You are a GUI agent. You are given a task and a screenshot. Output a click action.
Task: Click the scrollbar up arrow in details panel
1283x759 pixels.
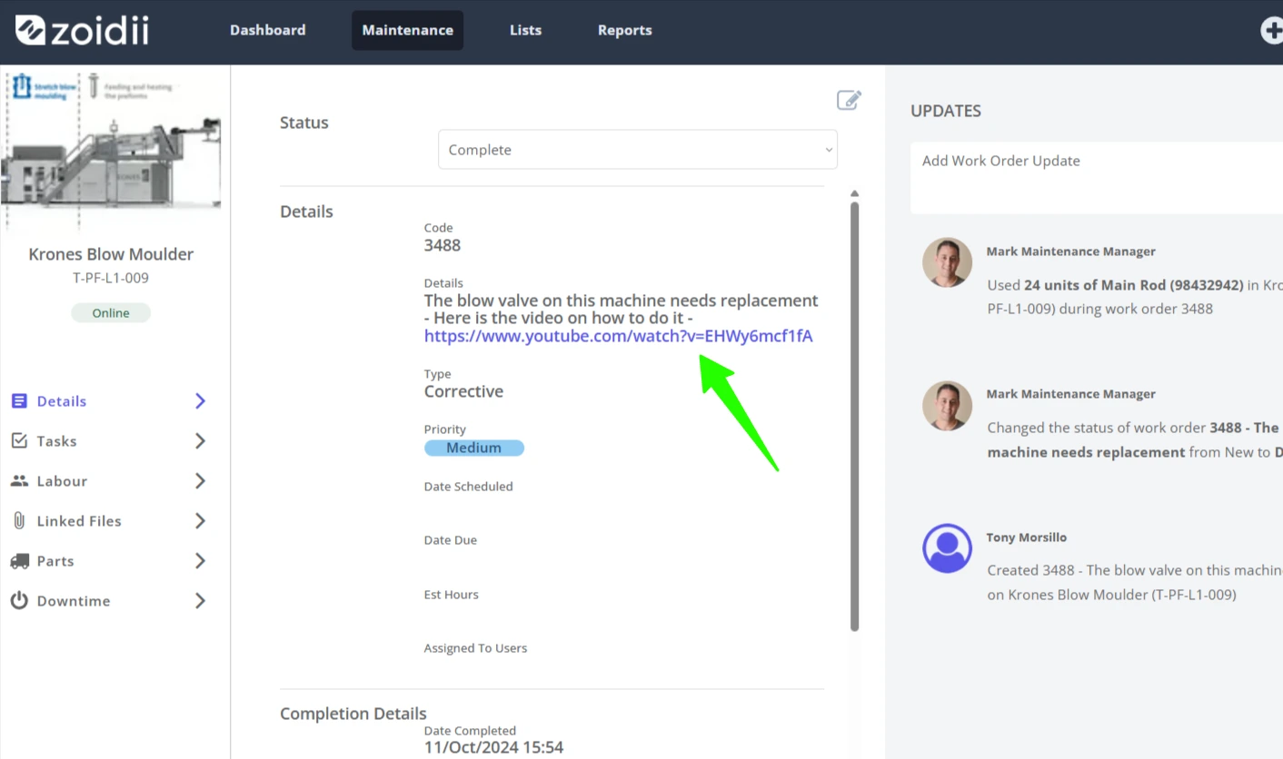pos(854,193)
